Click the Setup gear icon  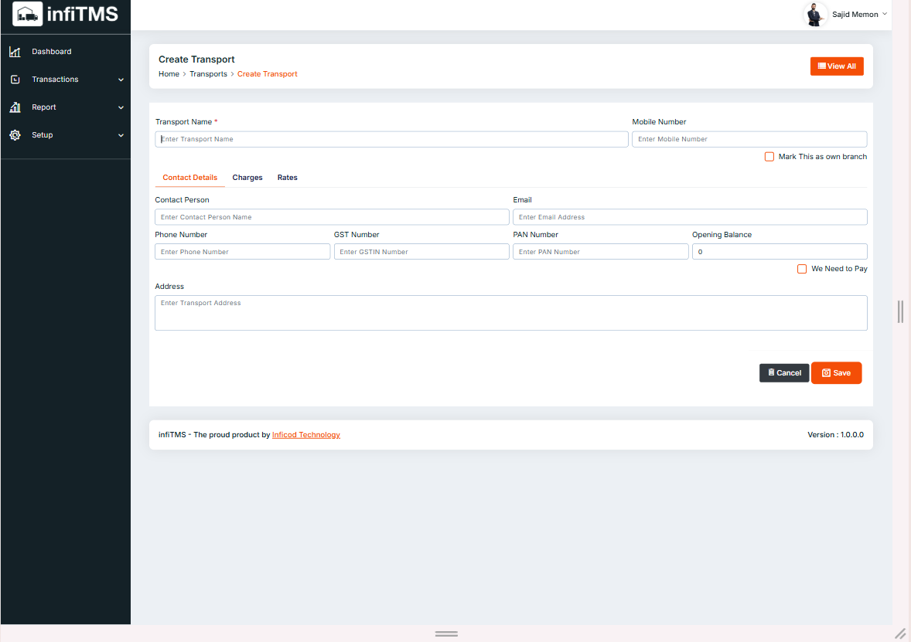(15, 135)
